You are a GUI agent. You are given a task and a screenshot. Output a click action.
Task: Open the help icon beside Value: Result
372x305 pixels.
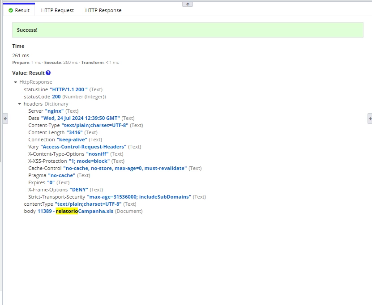click(x=48, y=73)
